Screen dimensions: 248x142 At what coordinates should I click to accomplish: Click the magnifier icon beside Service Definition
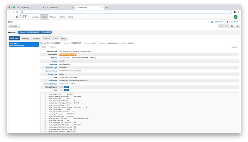pos(43,84)
